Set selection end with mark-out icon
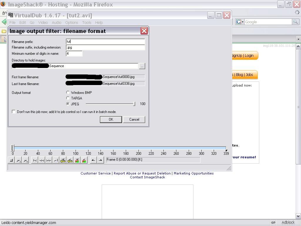Screen dimensions: 301x226 (100, 160)
